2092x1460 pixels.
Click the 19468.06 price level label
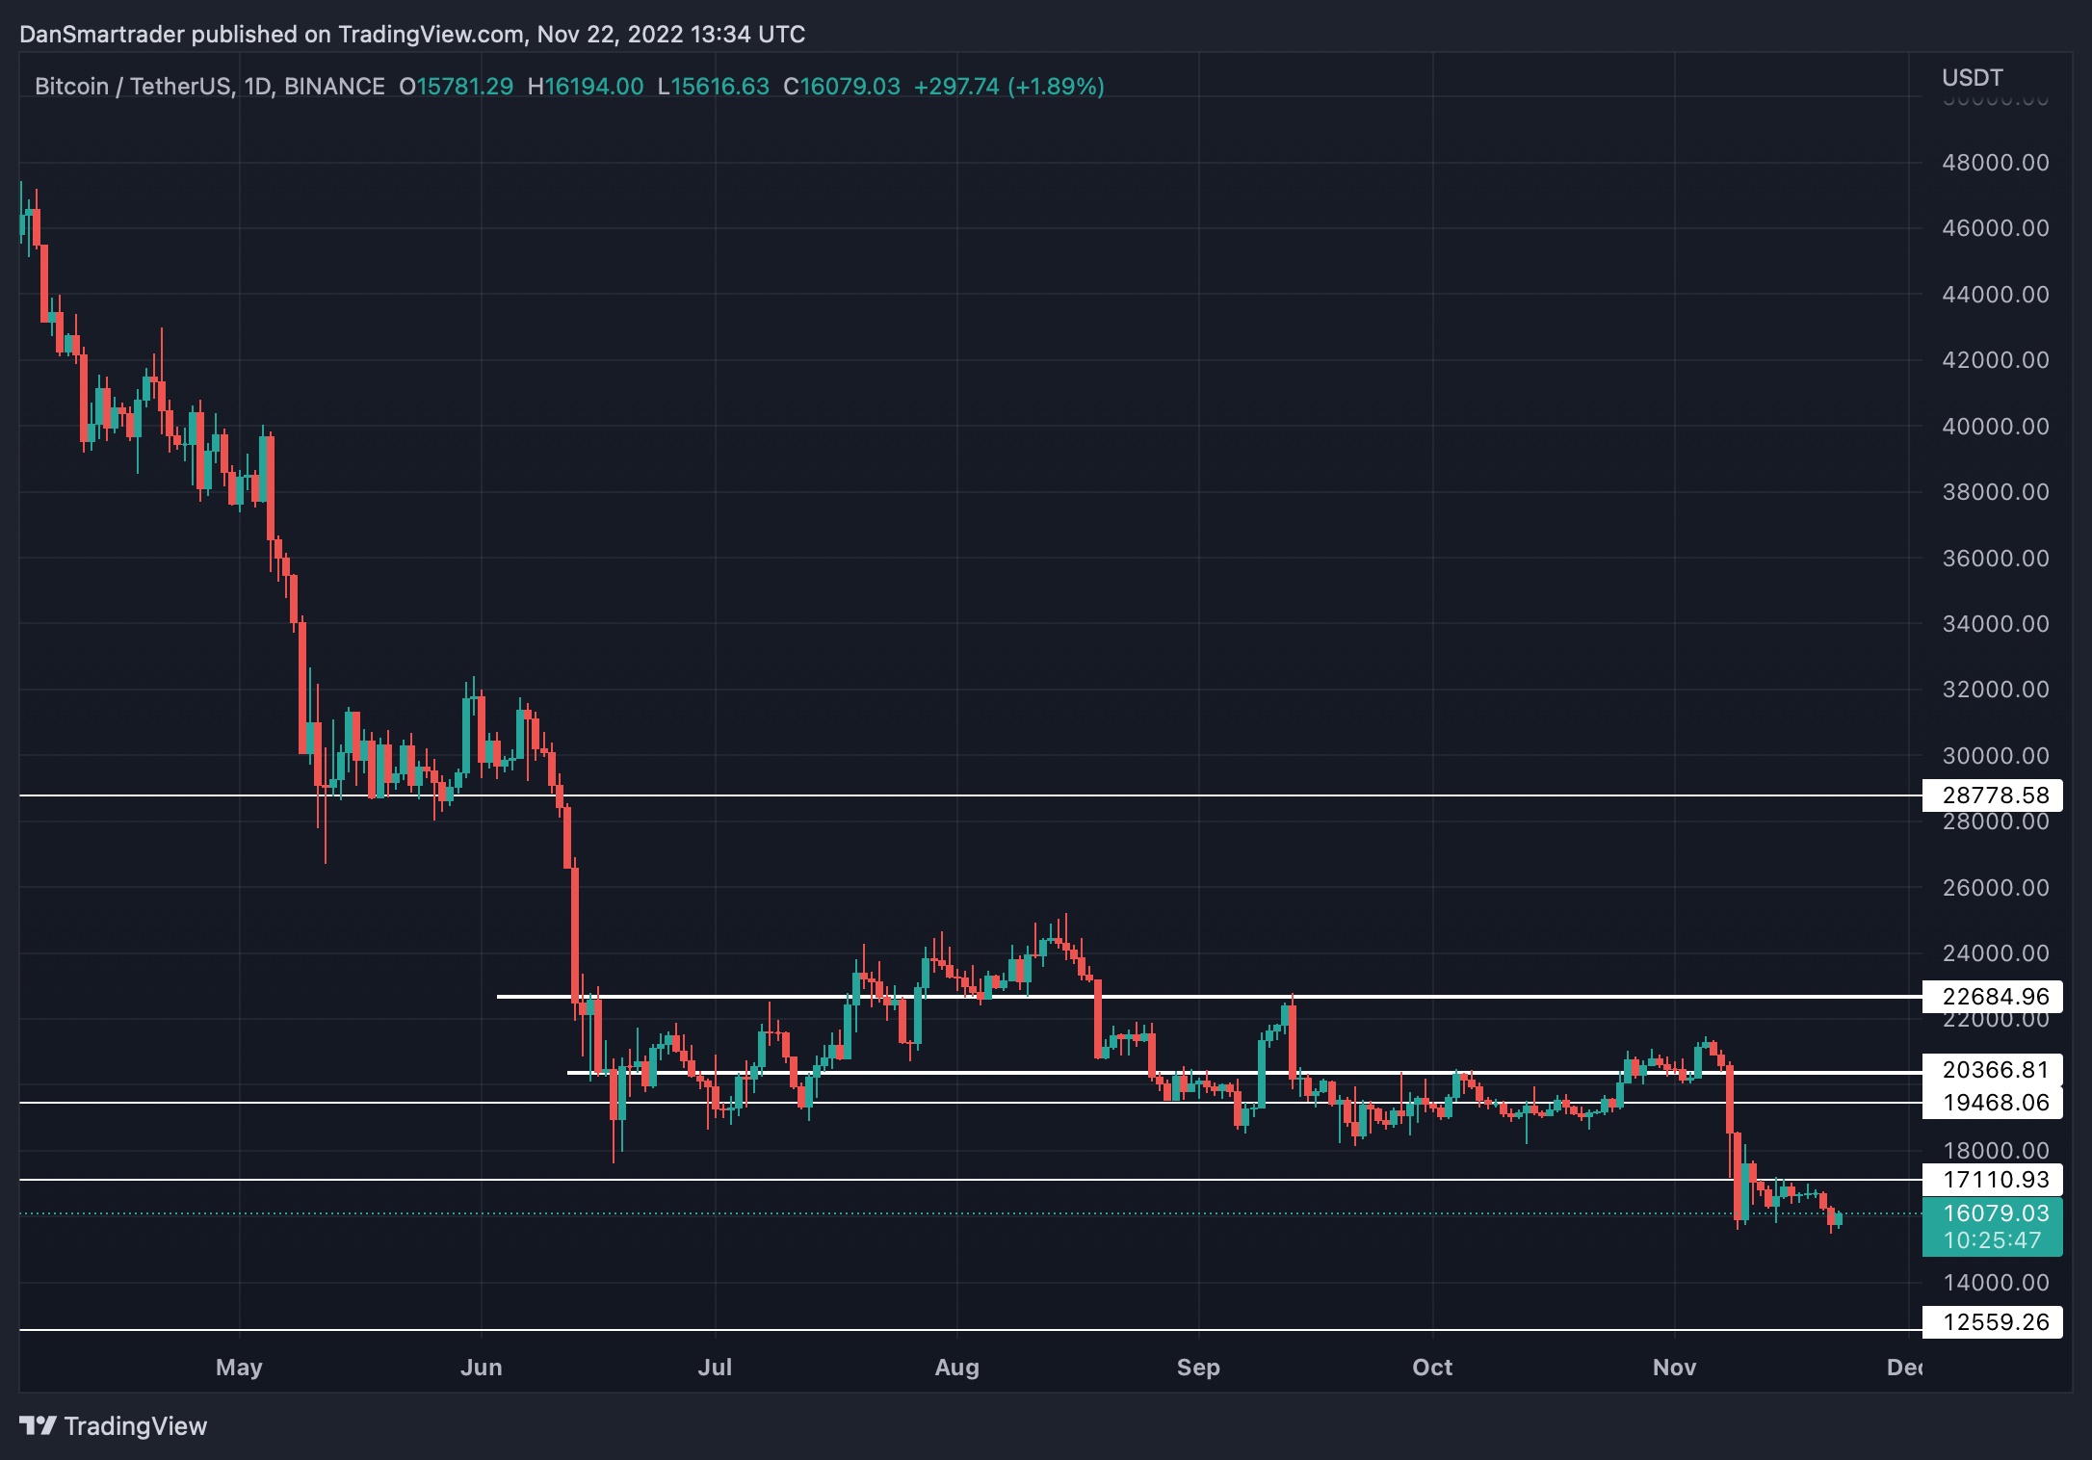1992,1102
